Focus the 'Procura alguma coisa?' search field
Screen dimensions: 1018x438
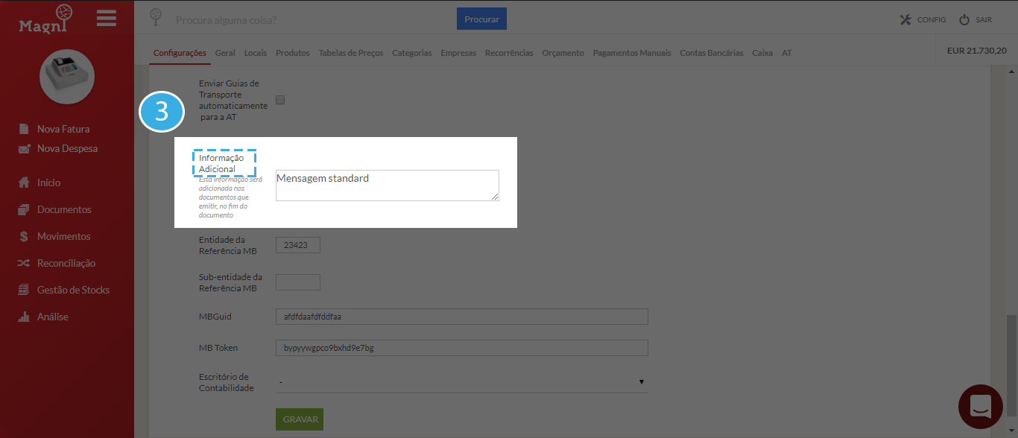[x=313, y=19]
